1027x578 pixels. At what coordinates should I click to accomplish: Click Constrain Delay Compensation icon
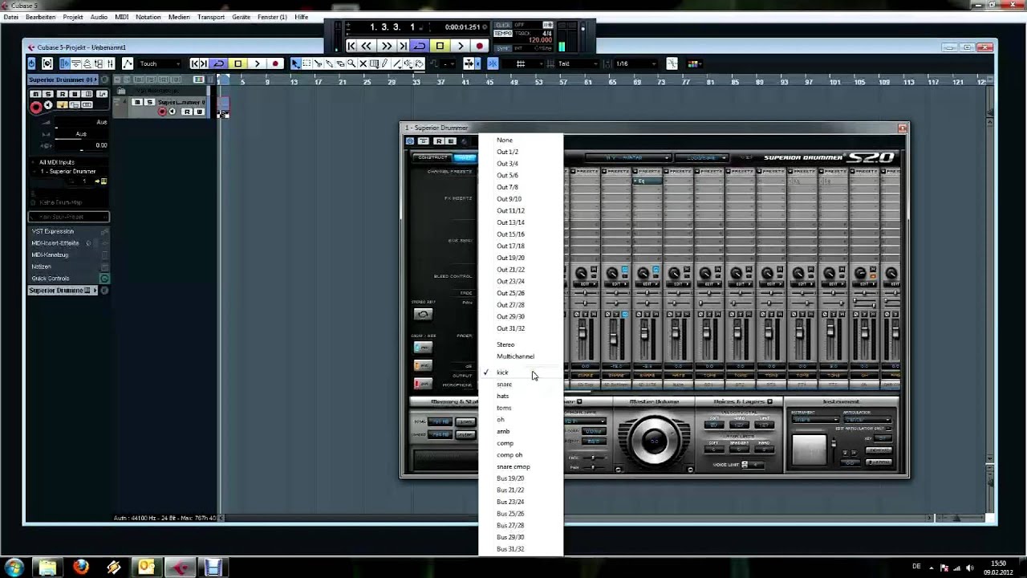point(47,63)
